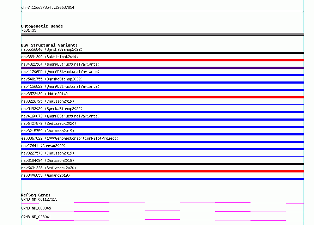Click the blue bar of nsv6427879

pyautogui.click(x=162, y=127)
